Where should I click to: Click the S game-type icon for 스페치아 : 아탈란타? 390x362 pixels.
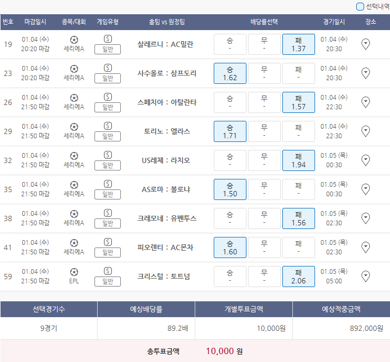(108, 97)
